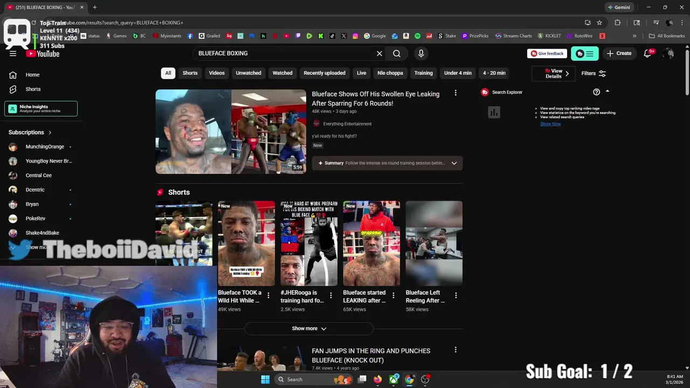This screenshot has width=690, height=388.
Task: Open the Streams Charts bookmark
Action: [513, 36]
